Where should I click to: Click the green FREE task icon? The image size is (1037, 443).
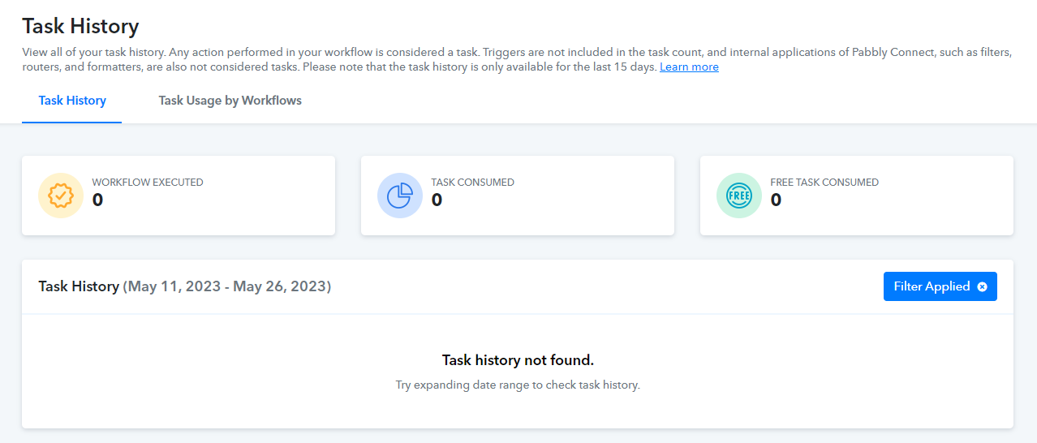739,196
